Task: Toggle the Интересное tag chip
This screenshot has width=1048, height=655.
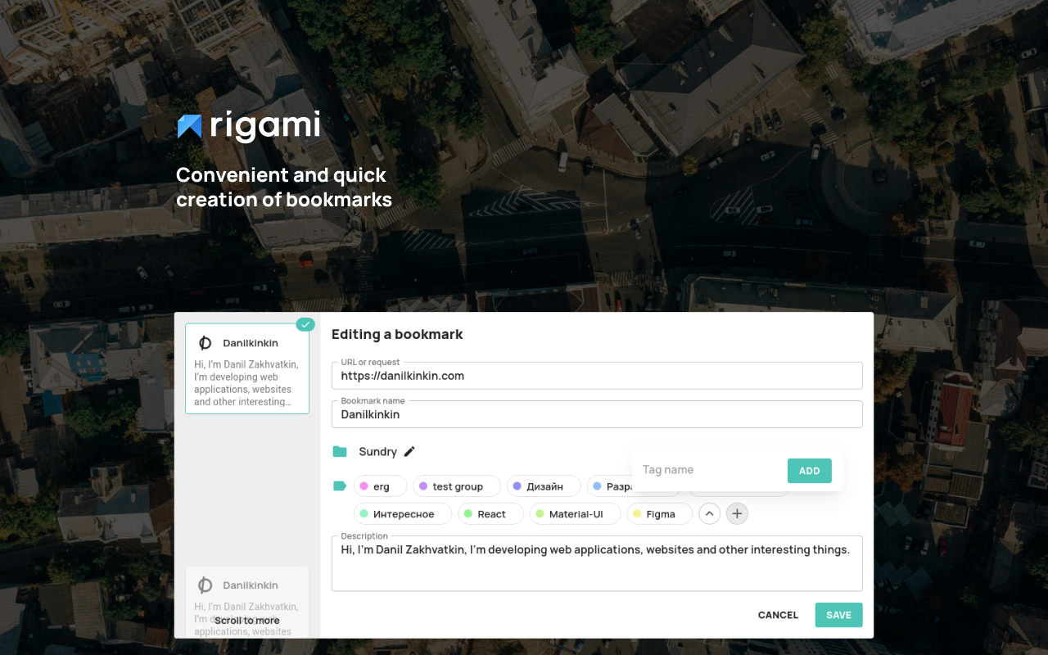Action: pyautogui.click(x=403, y=514)
